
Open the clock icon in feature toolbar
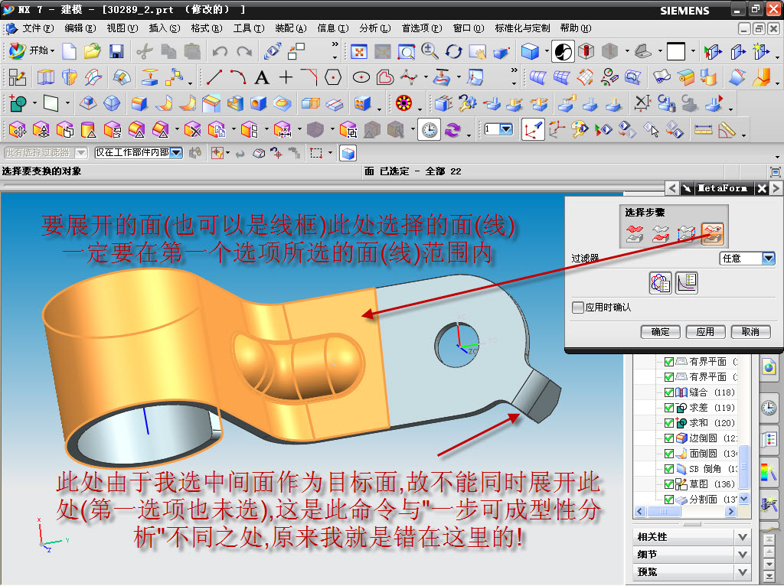pos(429,130)
